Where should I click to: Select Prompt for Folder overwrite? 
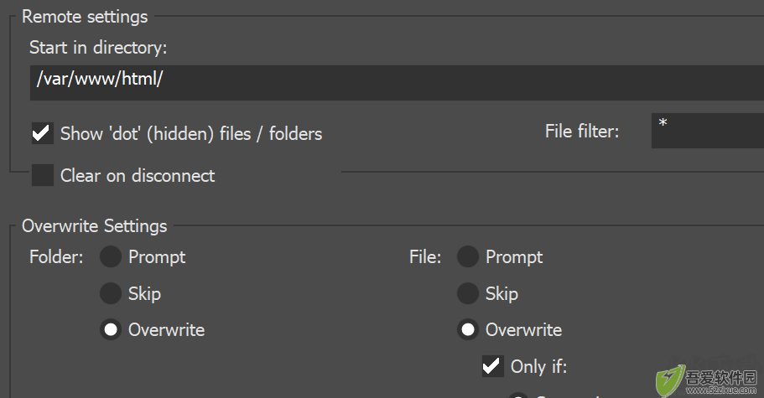[x=111, y=256]
